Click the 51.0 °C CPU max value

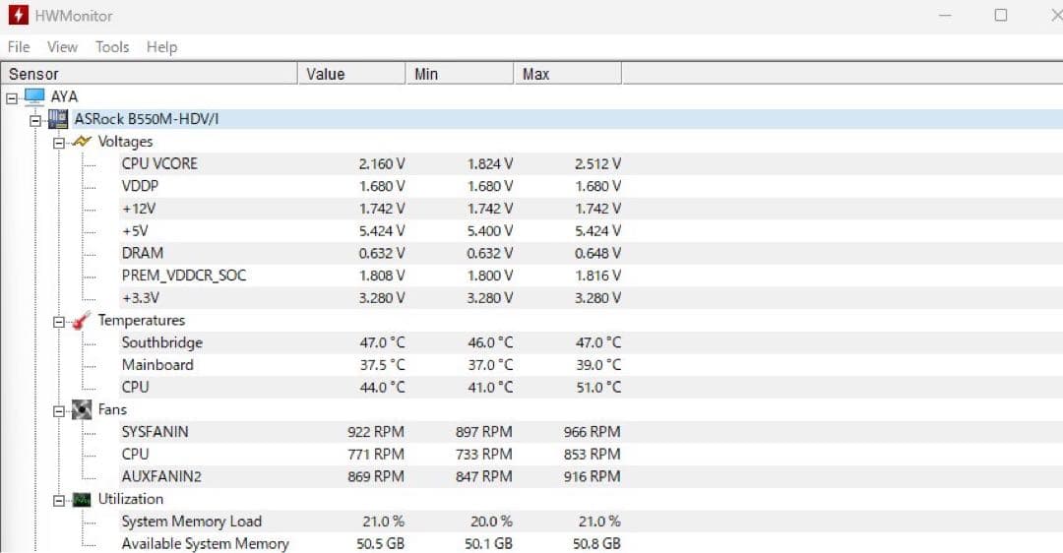tap(598, 387)
